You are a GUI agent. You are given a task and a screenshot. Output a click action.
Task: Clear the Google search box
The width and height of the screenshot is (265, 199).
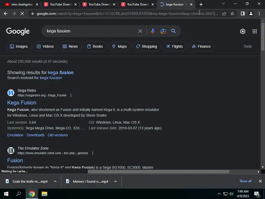pyautogui.click(x=140, y=31)
